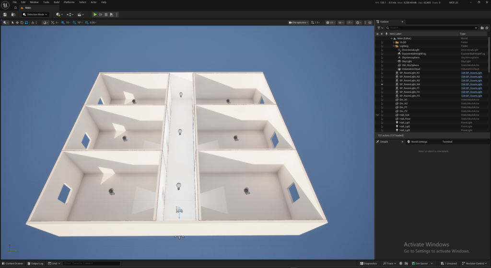This screenshot has height=268, width=491.
Task: Click the console command input field
Action: pos(92,263)
